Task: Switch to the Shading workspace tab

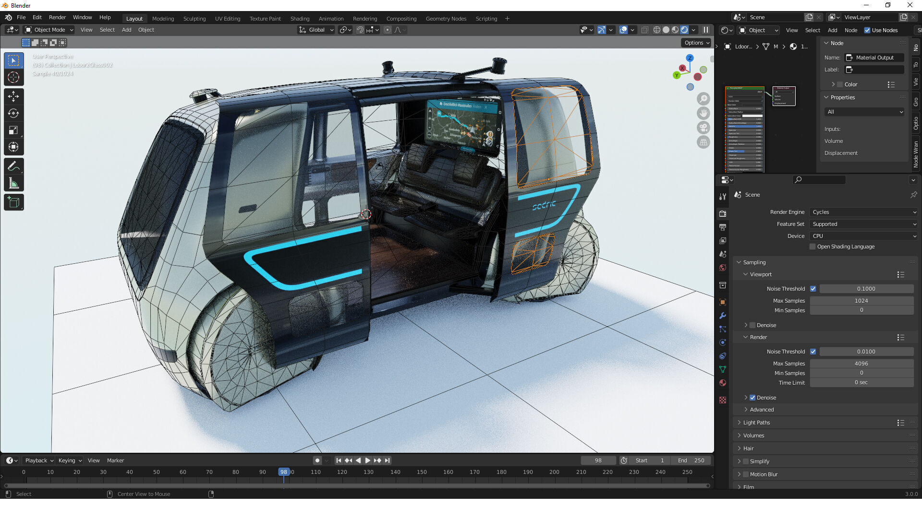Action: 300,19
